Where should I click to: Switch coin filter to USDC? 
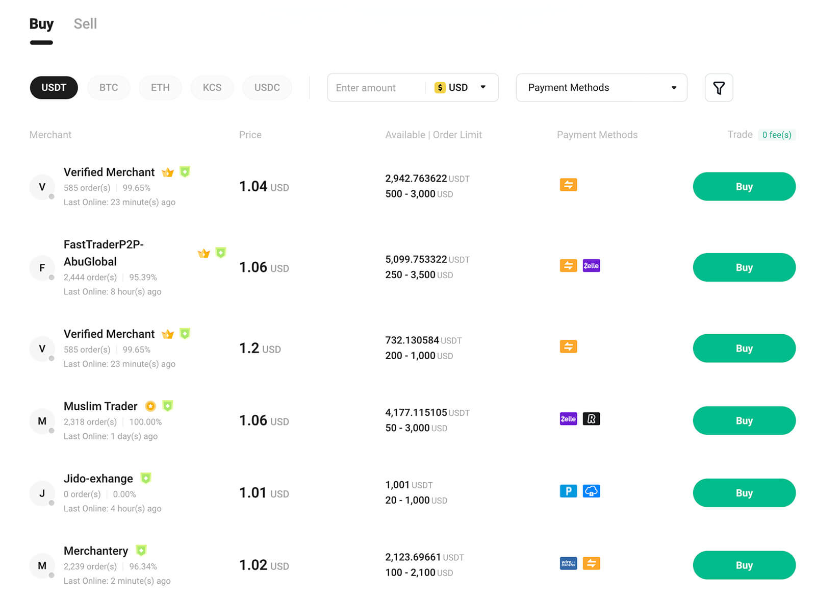[267, 88]
